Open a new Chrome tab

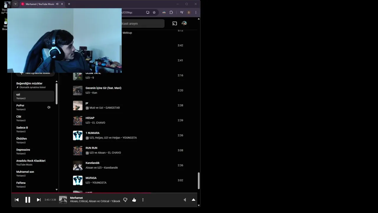click(69, 4)
